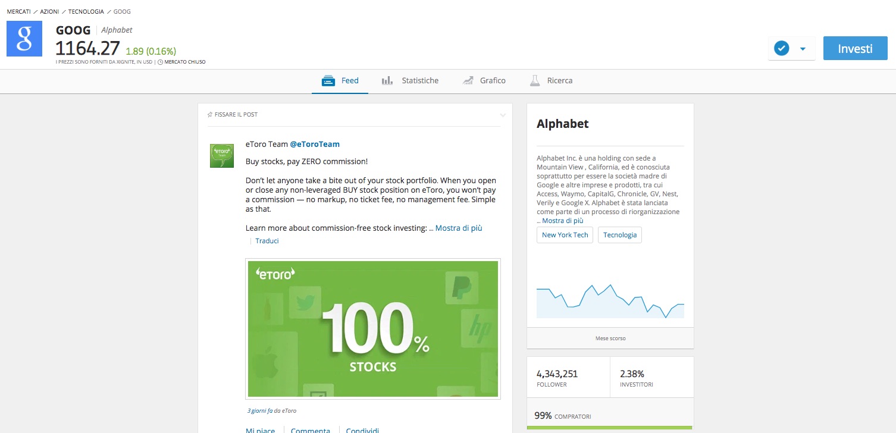The image size is (896, 433).
Task: Click the pin star icon beside Fissare il post
Action: 209,114
